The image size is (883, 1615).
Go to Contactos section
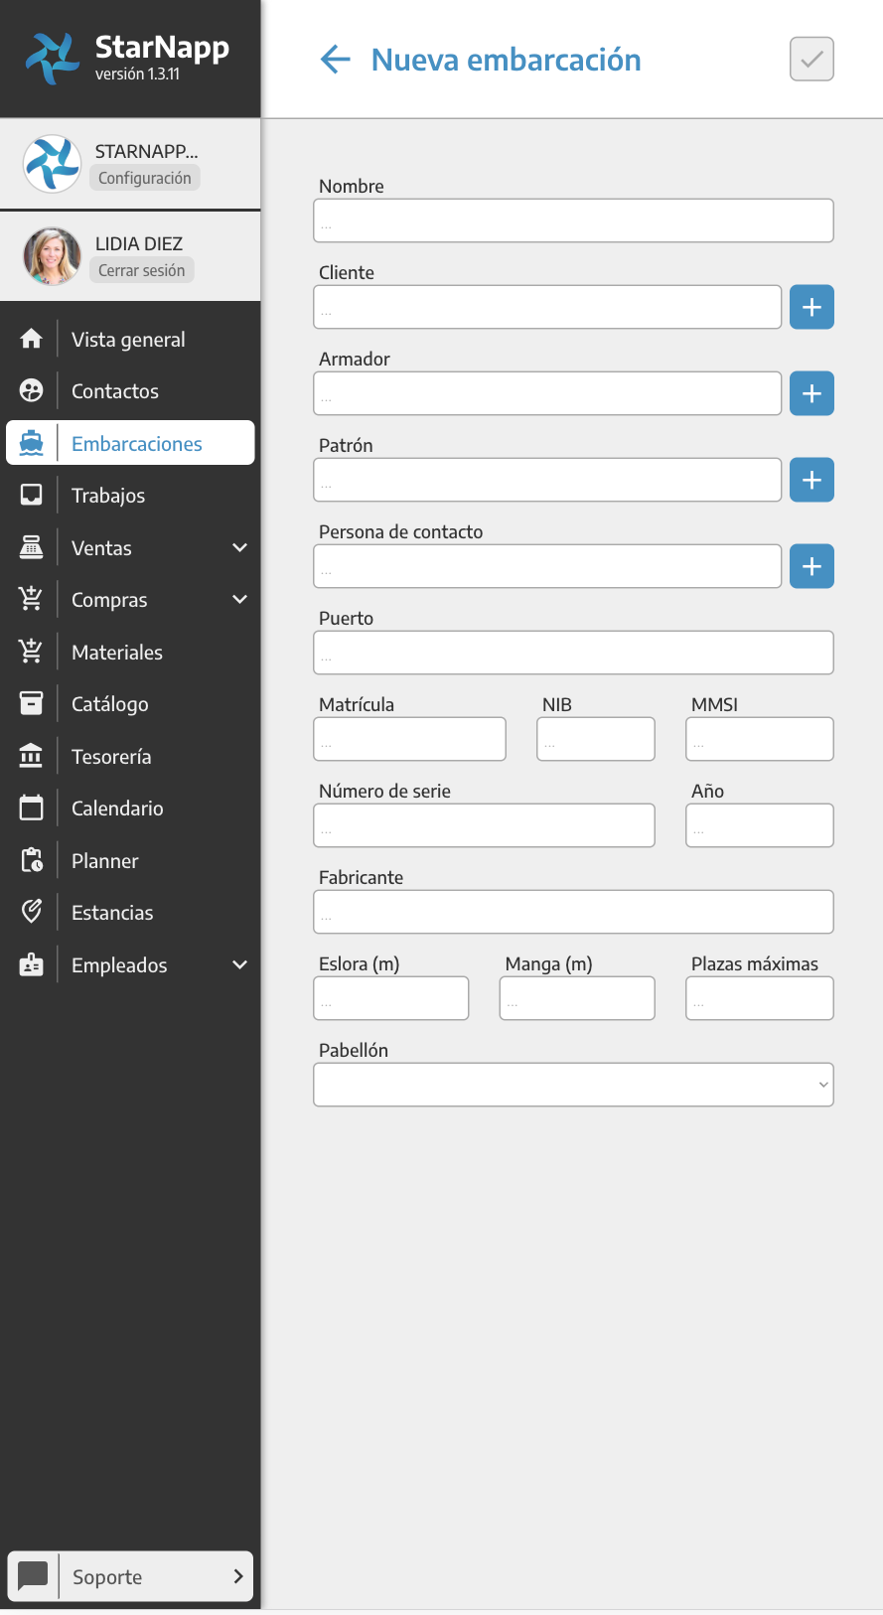[x=115, y=391]
